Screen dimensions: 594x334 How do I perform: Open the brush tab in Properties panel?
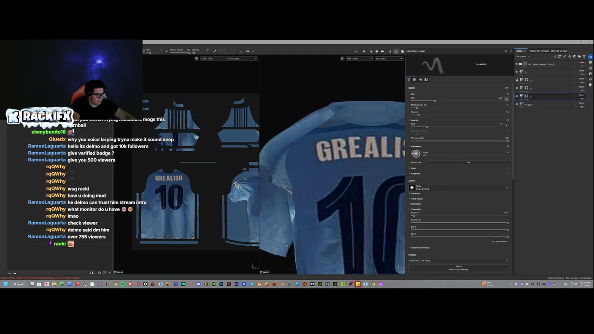[x=409, y=79]
